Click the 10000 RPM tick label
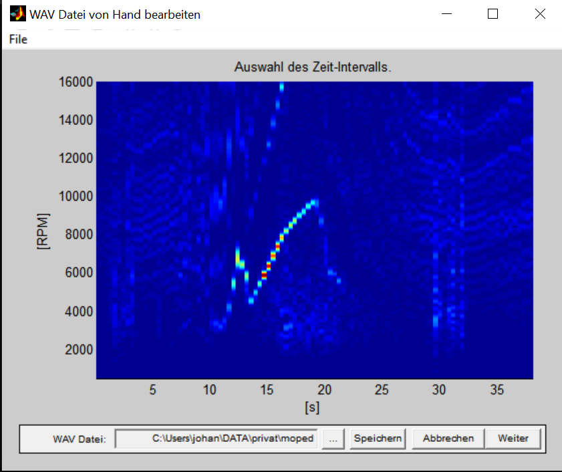This screenshot has width=562, height=472. point(76,196)
